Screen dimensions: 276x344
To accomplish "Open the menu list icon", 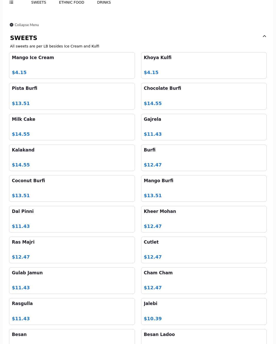I will pyautogui.click(x=11, y=2).
